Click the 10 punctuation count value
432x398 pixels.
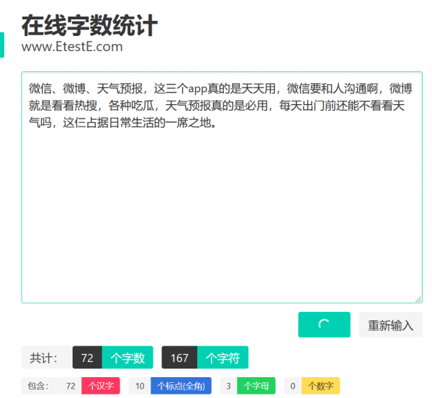(140, 386)
